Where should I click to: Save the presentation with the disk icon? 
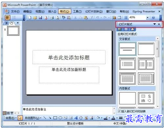(x=40, y=18)
